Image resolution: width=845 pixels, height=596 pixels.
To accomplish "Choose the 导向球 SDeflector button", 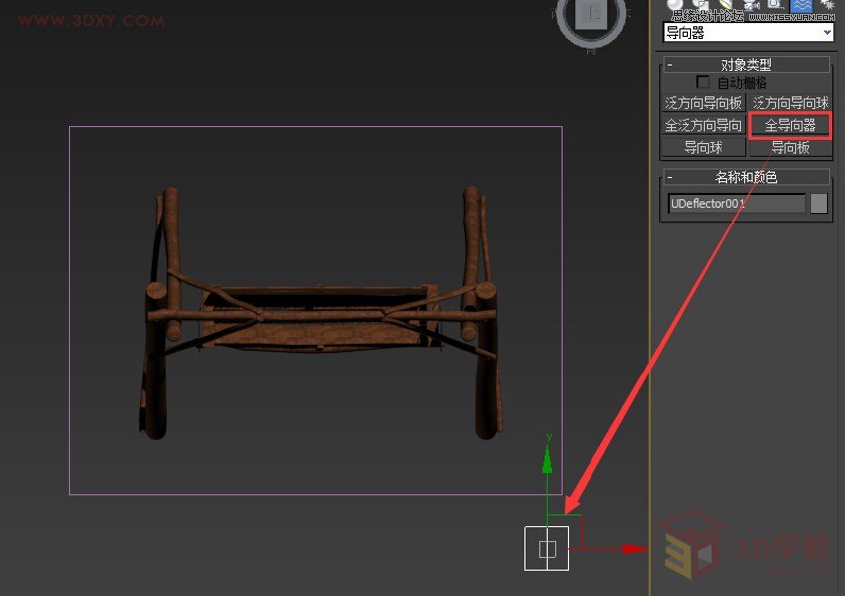I will (x=703, y=146).
